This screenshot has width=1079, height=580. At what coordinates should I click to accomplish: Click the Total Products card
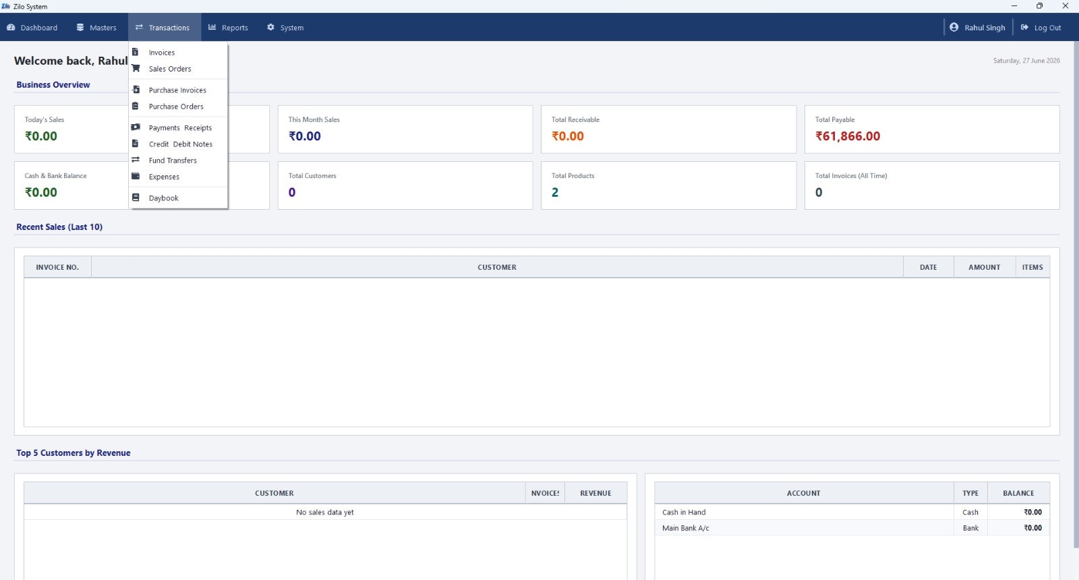(668, 185)
